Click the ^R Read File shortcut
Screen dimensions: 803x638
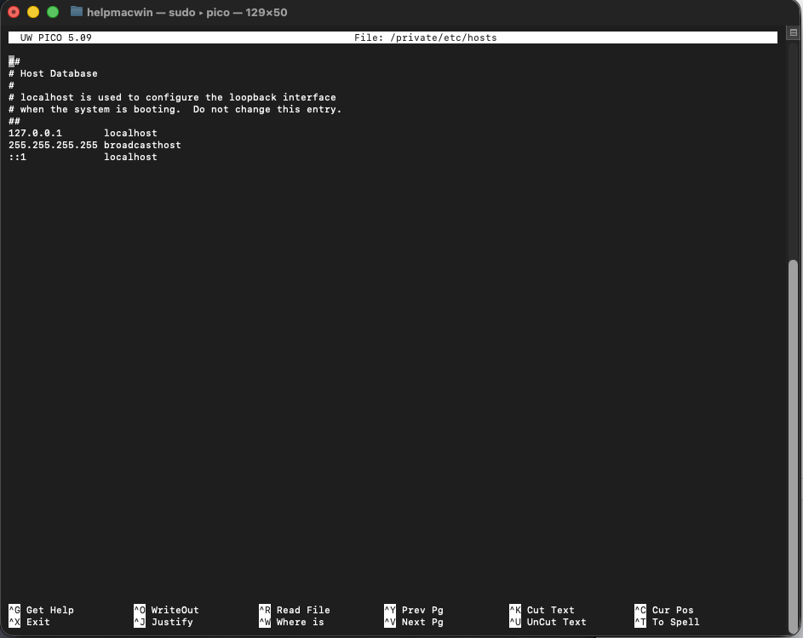(295, 610)
